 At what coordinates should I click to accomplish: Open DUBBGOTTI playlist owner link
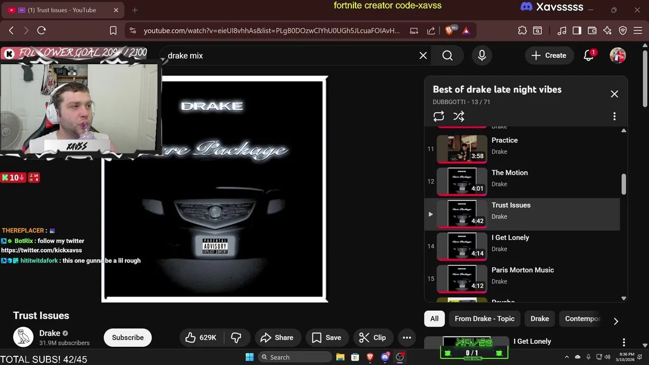[x=449, y=102]
